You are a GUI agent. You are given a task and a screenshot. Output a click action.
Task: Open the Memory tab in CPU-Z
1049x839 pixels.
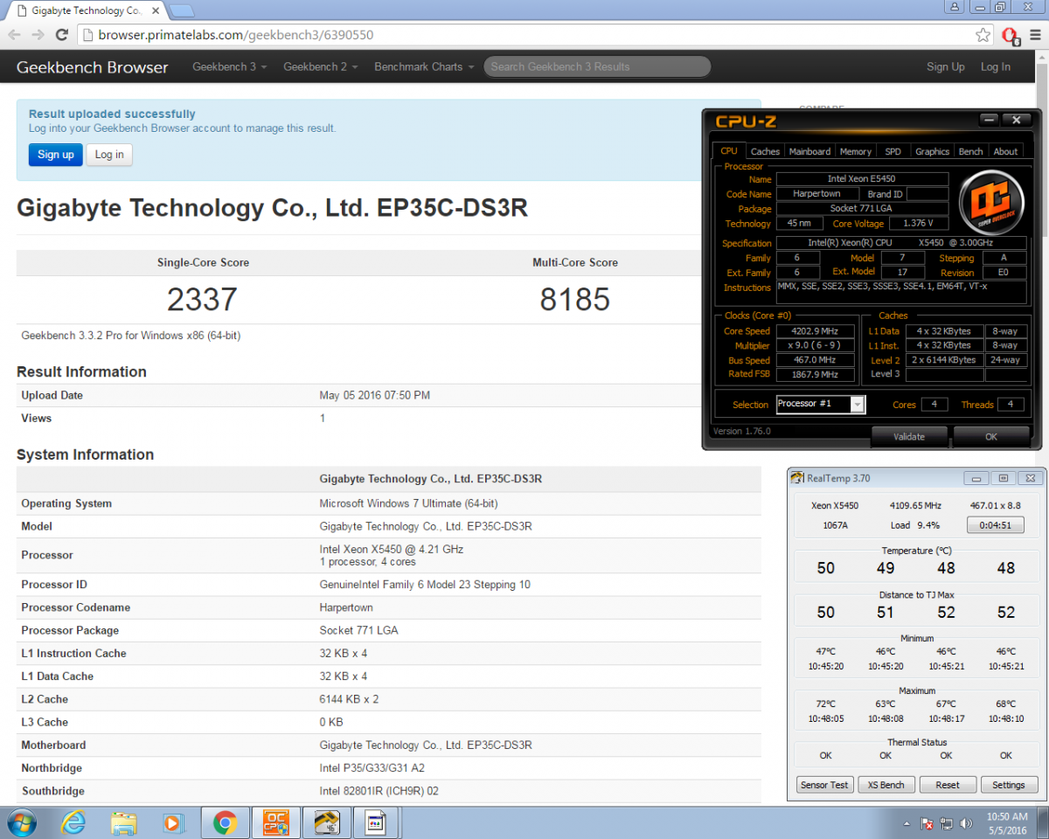coord(856,151)
